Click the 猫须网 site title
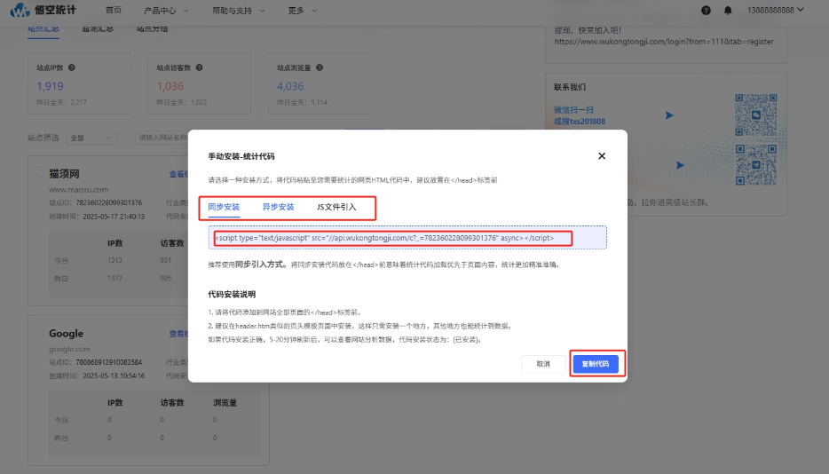The image size is (829, 474). [64, 173]
